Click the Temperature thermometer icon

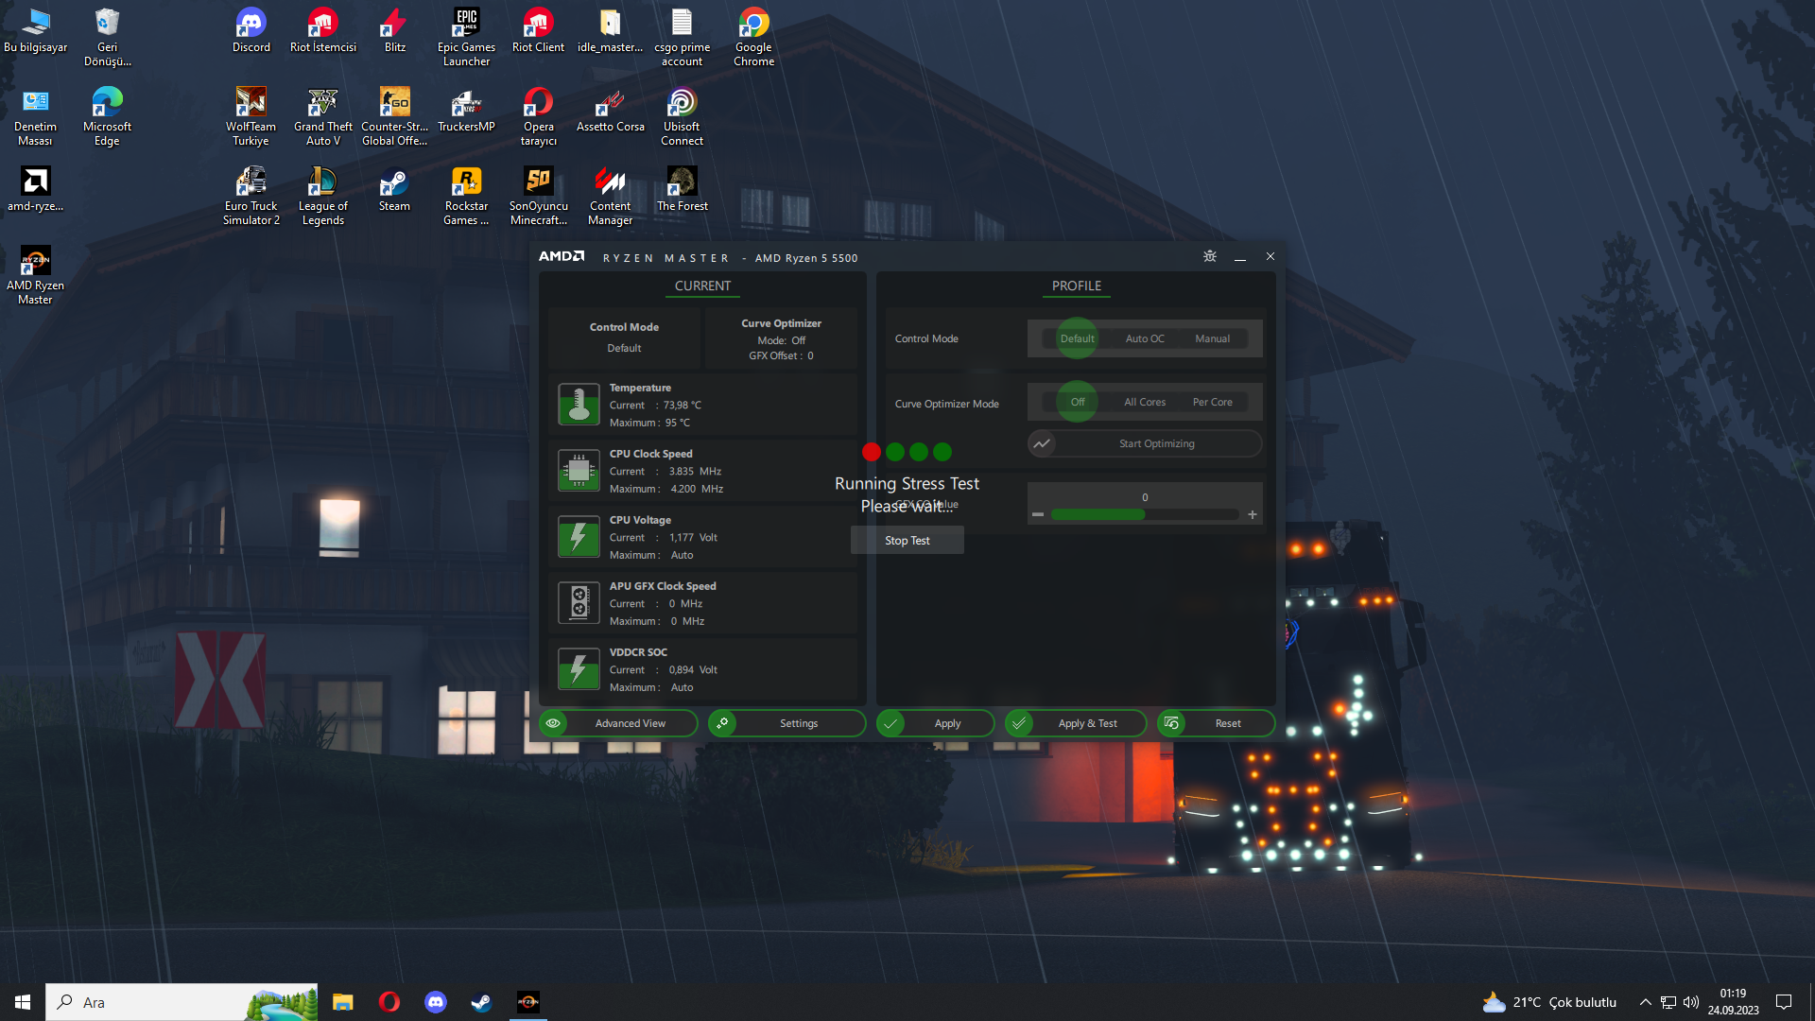coord(579,405)
